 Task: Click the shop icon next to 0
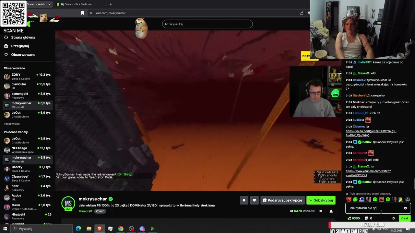click(x=367, y=218)
